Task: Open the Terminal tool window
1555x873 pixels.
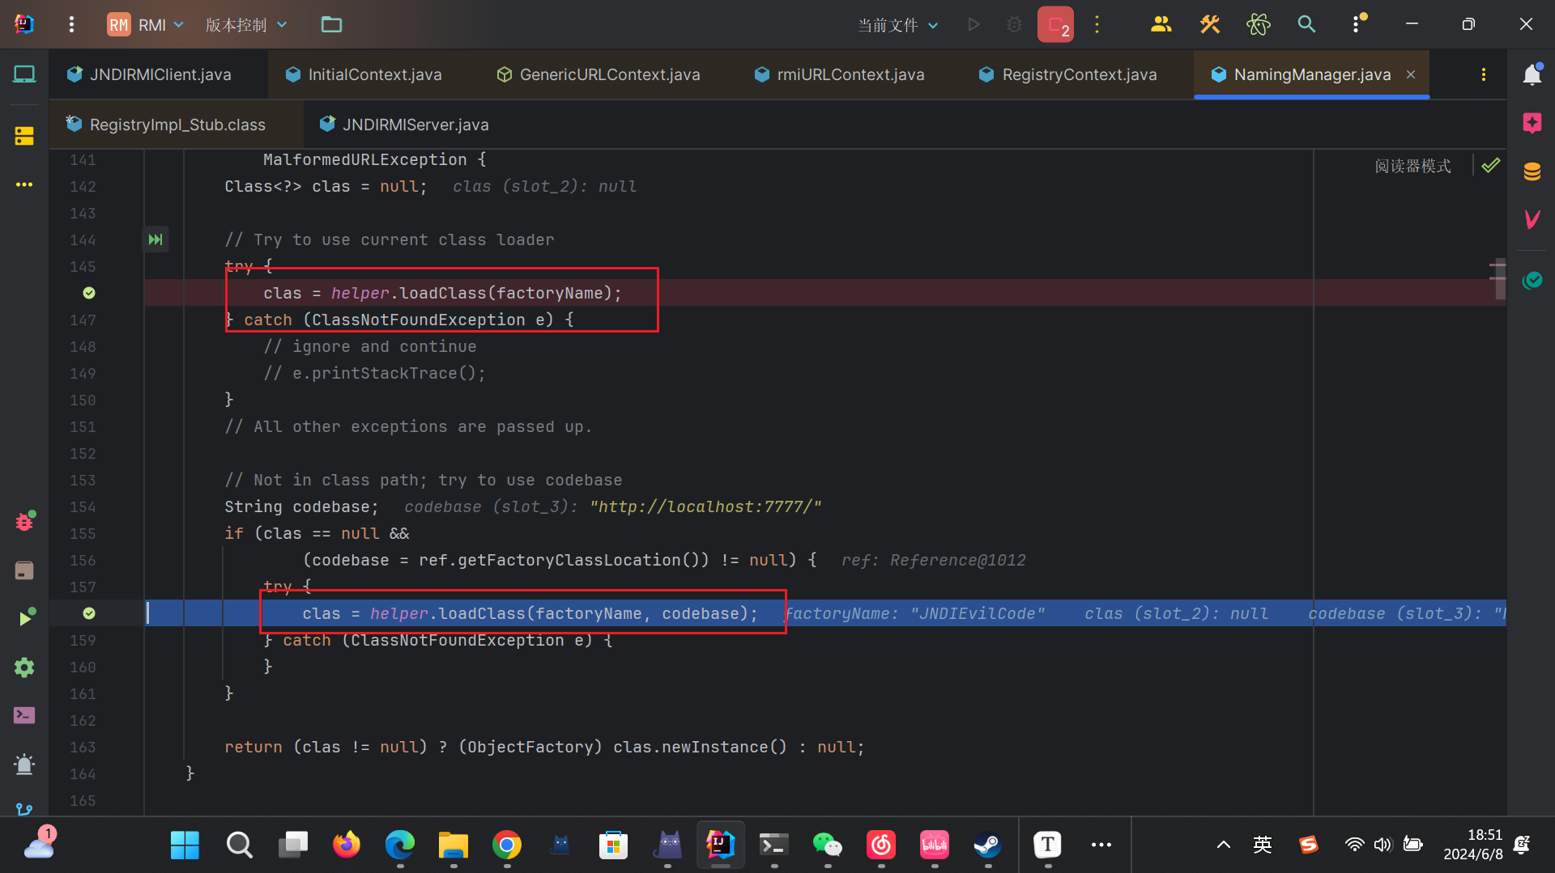Action: pyautogui.click(x=24, y=715)
